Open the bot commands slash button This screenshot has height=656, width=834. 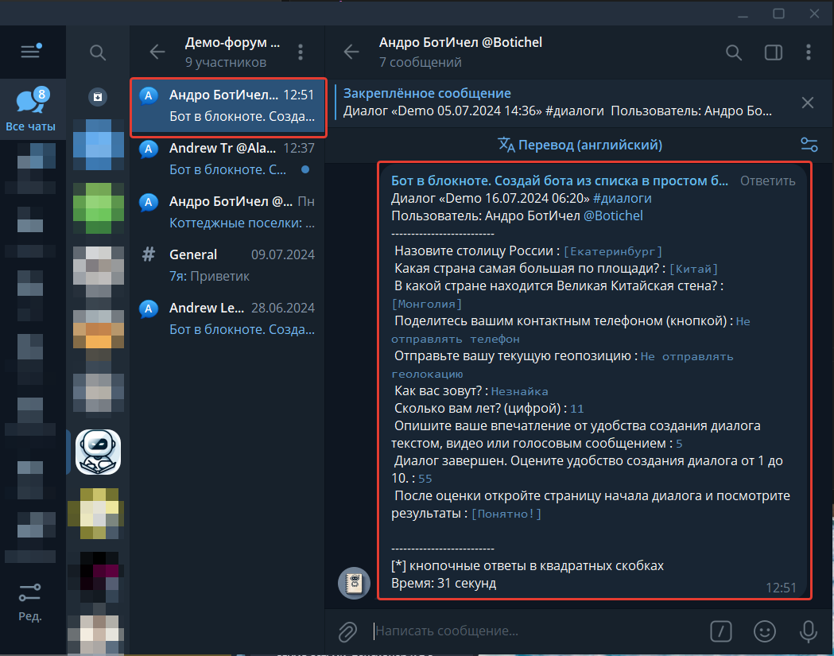click(x=721, y=631)
